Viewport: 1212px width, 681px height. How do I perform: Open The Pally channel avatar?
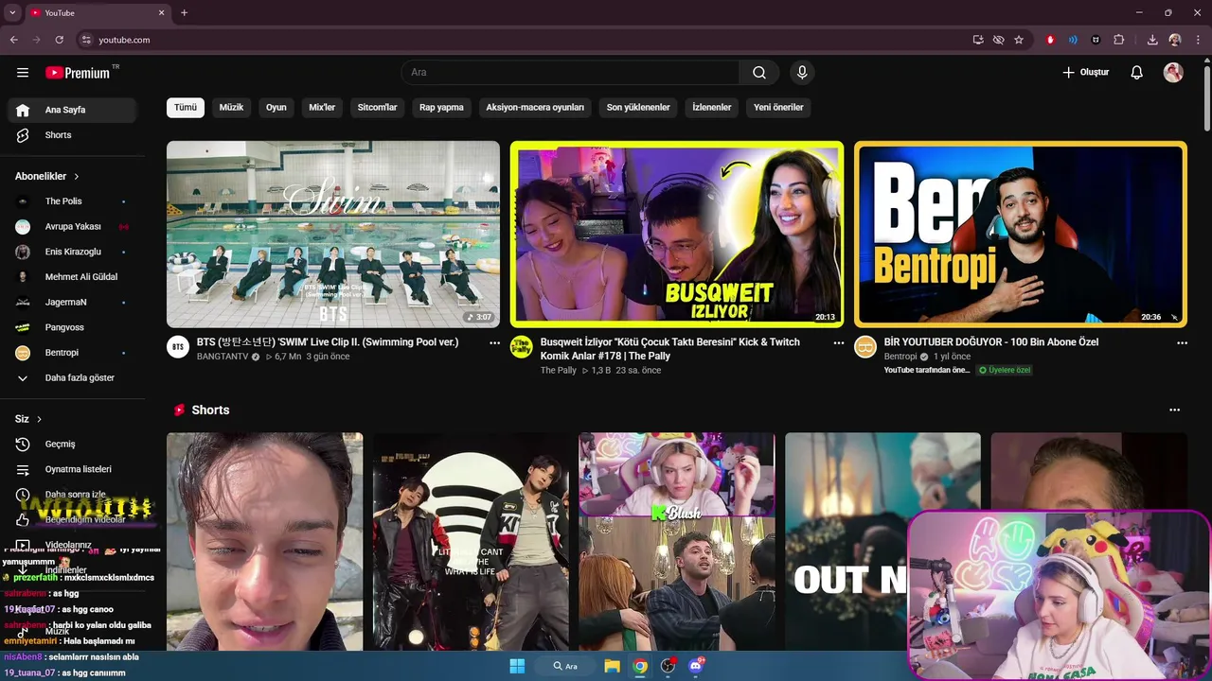tap(522, 347)
